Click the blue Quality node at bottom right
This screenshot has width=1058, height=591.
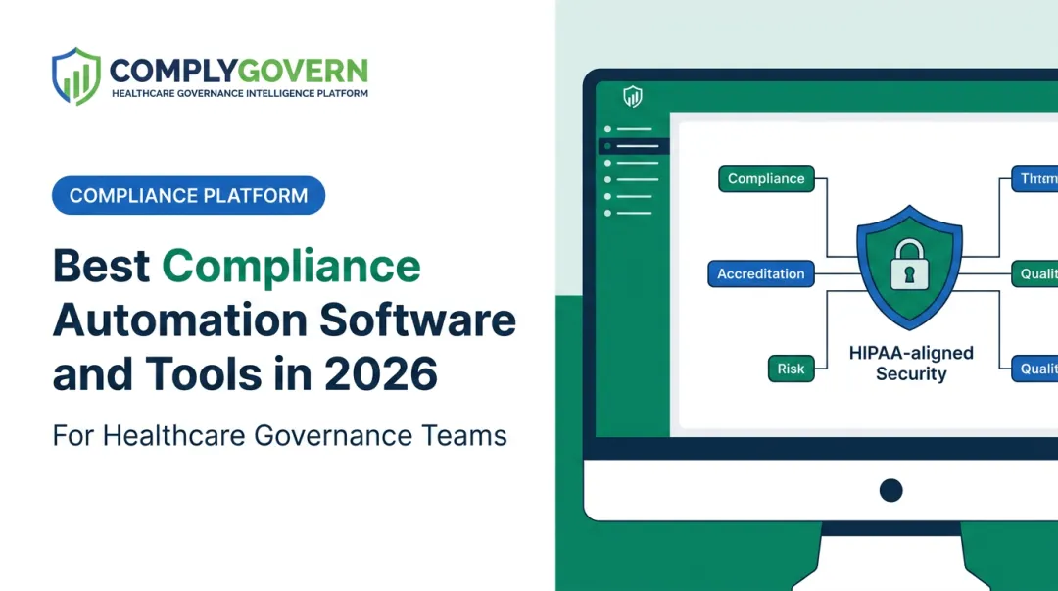tap(1035, 369)
